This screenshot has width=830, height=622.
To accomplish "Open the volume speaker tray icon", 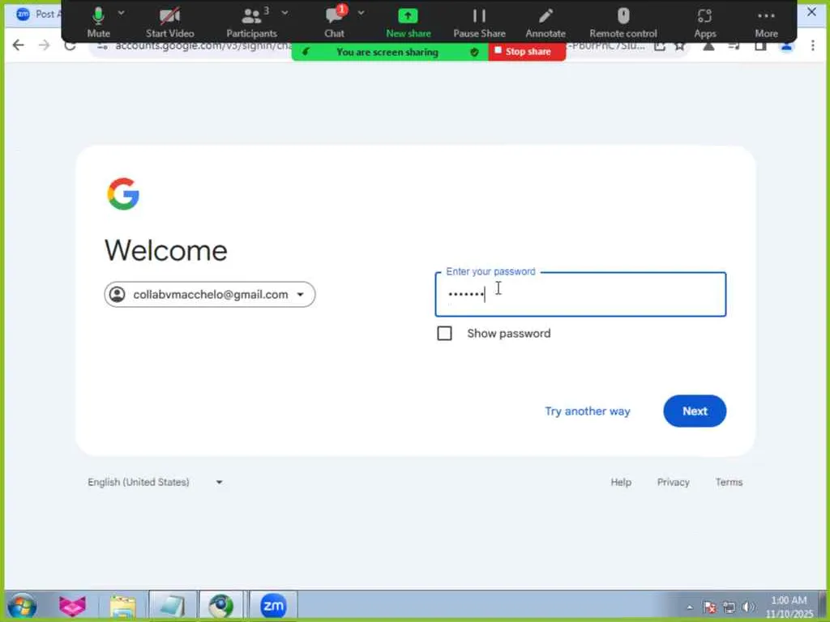I will click(748, 607).
